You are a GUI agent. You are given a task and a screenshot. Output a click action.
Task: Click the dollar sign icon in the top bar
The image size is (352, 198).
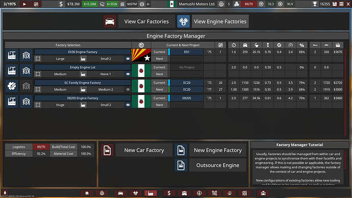point(61,4)
